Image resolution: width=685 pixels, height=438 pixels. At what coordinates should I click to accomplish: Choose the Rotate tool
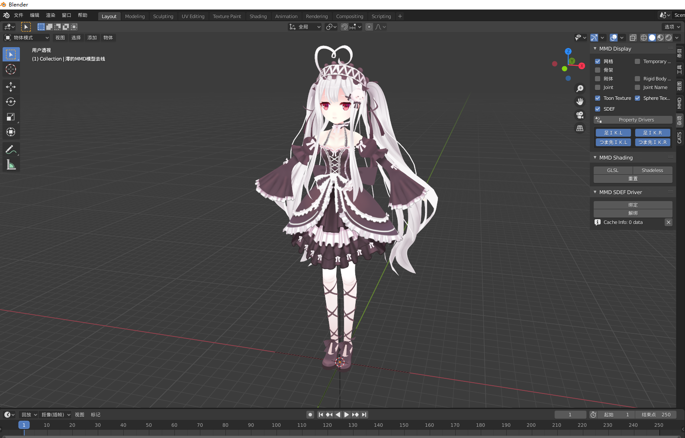[x=11, y=102]
